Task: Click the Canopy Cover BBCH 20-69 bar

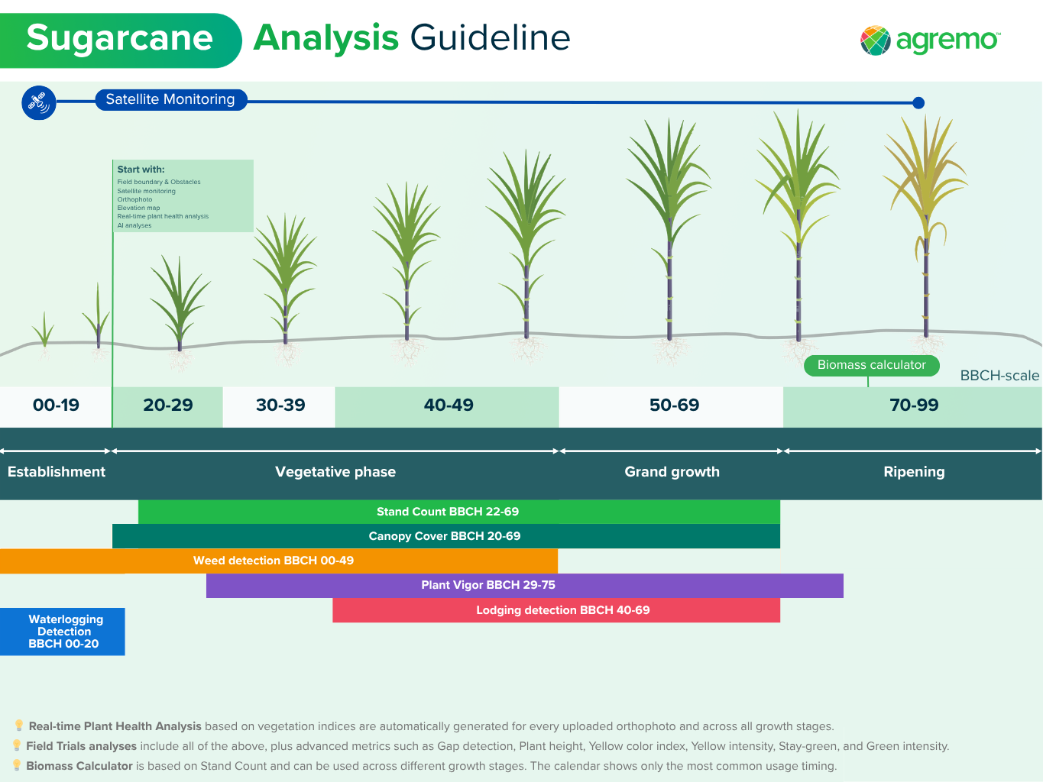Action: [x=446, y=536]
